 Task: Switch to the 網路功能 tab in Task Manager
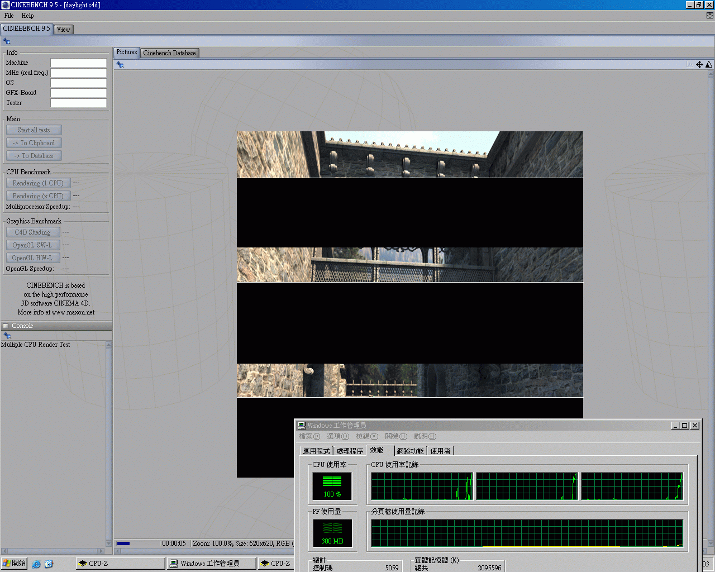tap(410, 451)
